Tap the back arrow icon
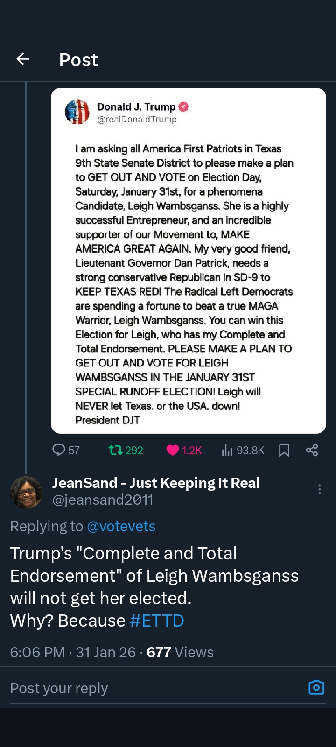Screen dimensions: 336x747 (x=23, y=59)
